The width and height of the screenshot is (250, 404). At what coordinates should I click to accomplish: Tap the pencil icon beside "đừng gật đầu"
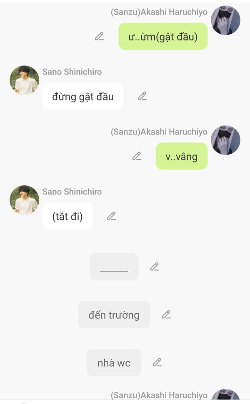point(142,96)
